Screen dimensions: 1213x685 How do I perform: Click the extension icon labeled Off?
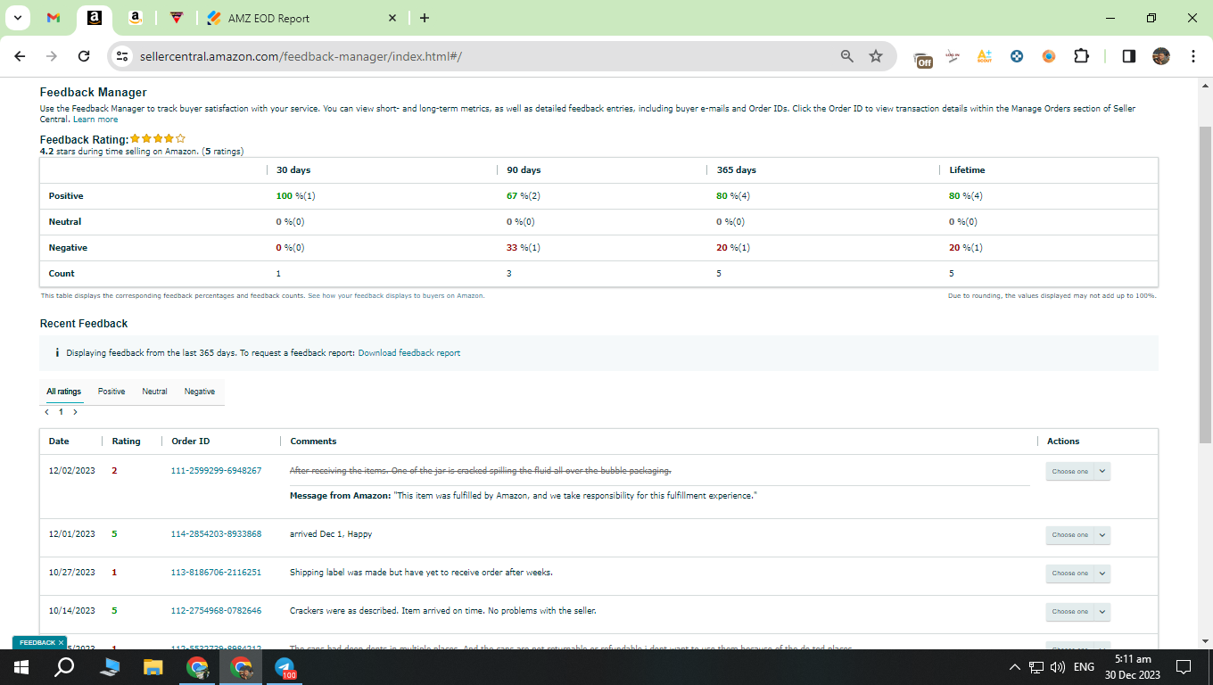click(924, 59)
